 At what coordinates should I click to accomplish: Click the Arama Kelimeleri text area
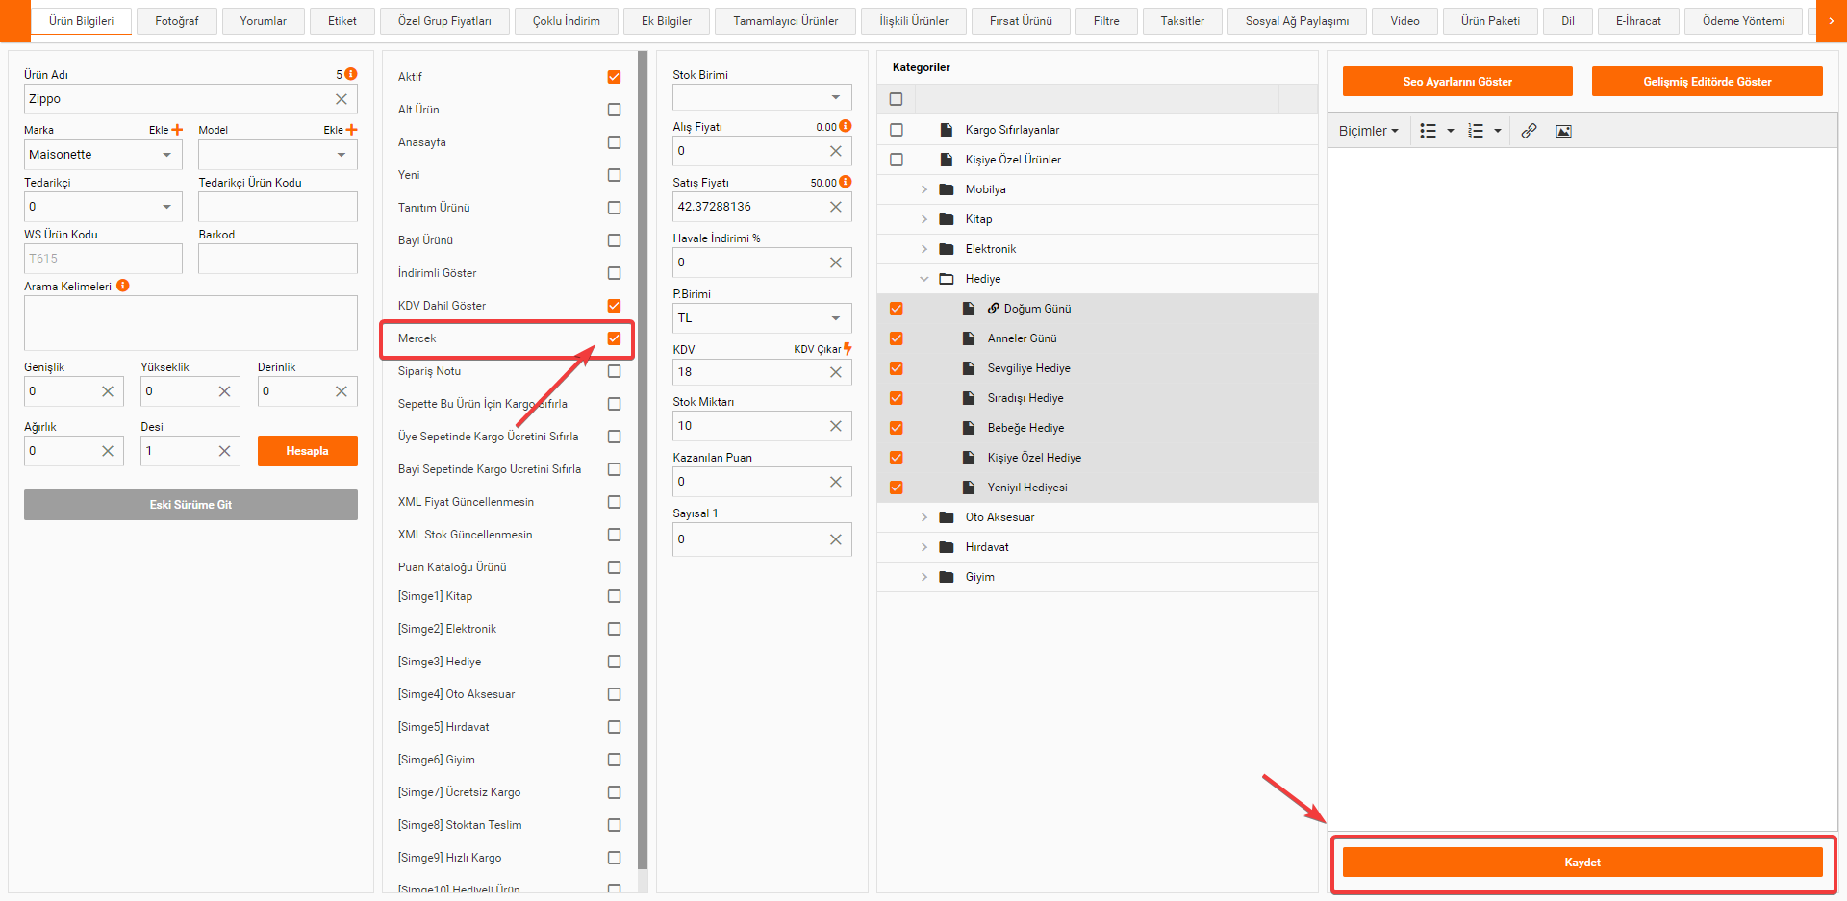190,323
